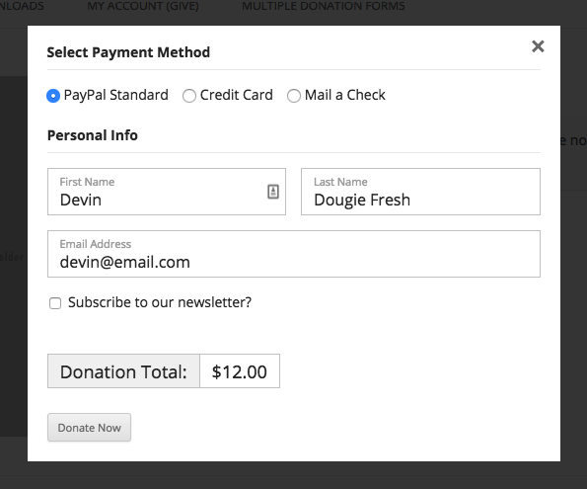Open MULTIPLE DONATION FORMS in the nav bar
The height and width of the screenshot is (489, 587).
[324, 6]
